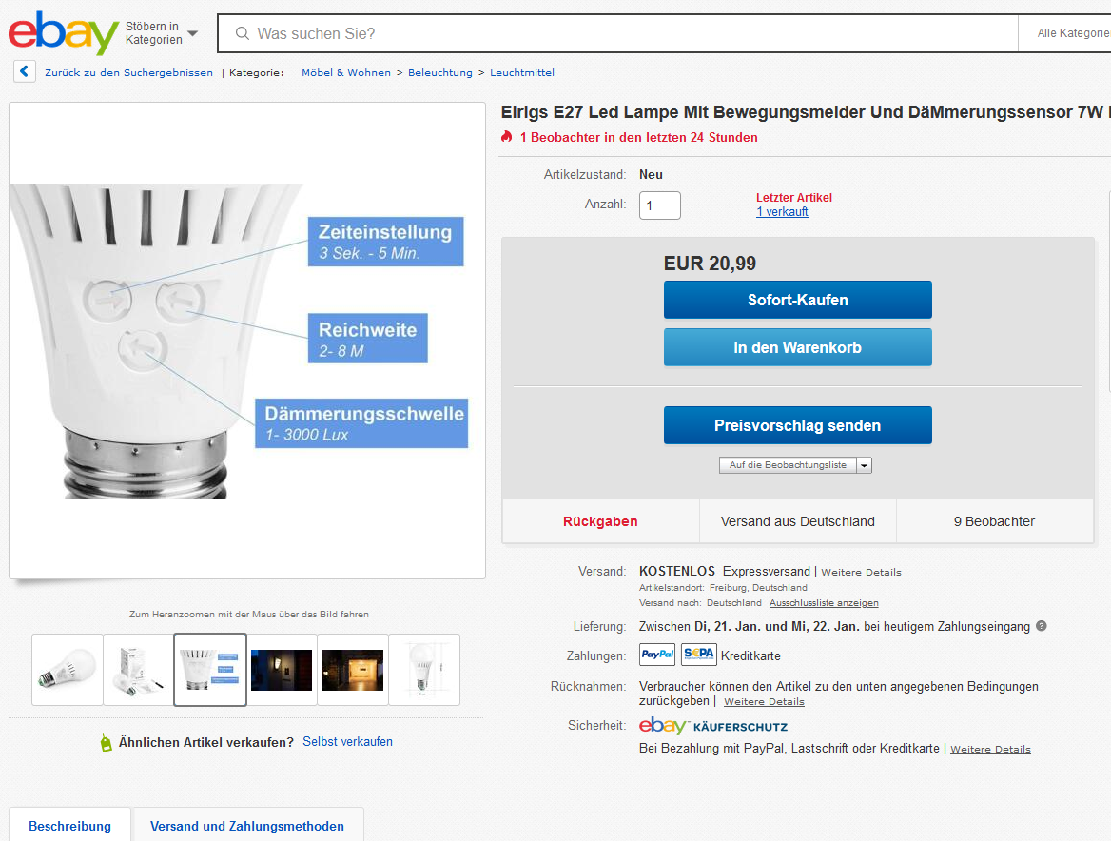Open the Leuchtmittel breadcrumb link
The height and width of the screenshot is (841, 1111).
pyautogui.click(x=522, y=73)
